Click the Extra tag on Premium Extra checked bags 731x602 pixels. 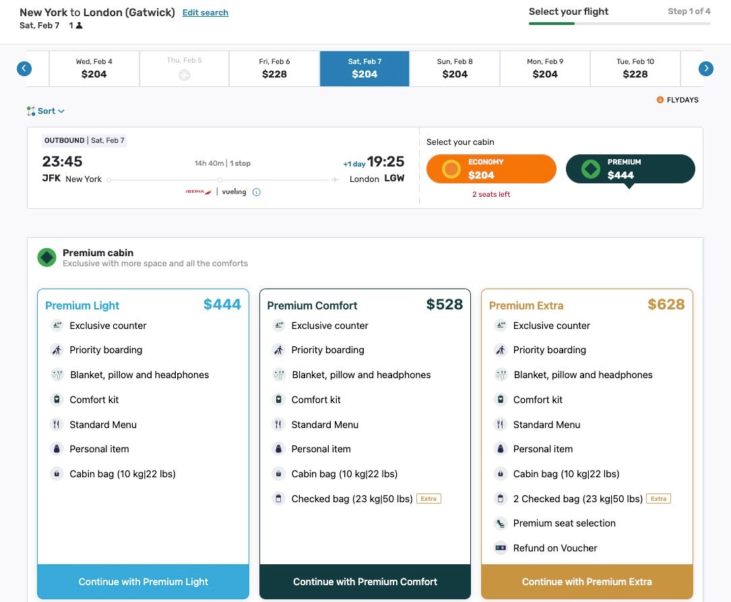[x=658, y=499]
